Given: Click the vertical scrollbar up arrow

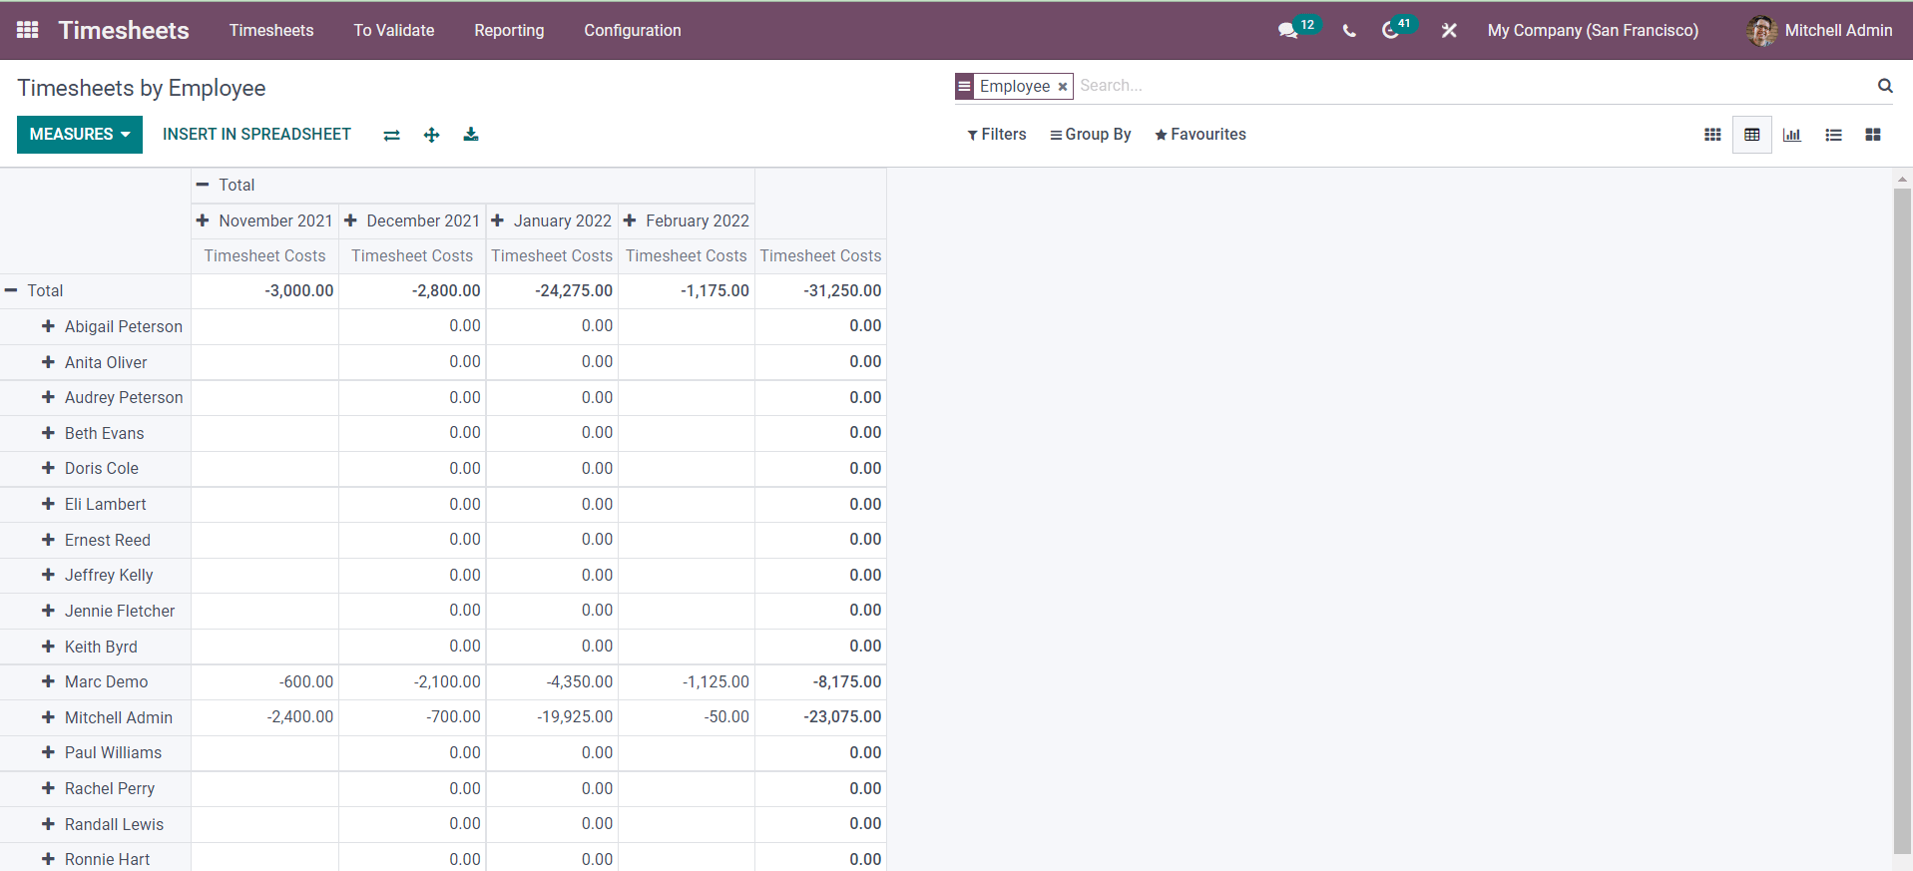Looking at the screenshot, I should (x=1902, y=180).
